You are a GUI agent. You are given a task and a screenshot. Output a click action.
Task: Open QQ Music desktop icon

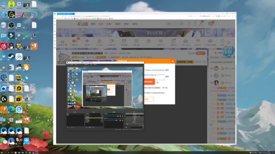click(11, 4)
